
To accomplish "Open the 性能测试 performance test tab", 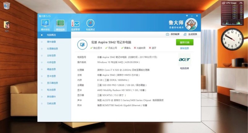I will tap(90, 25).
